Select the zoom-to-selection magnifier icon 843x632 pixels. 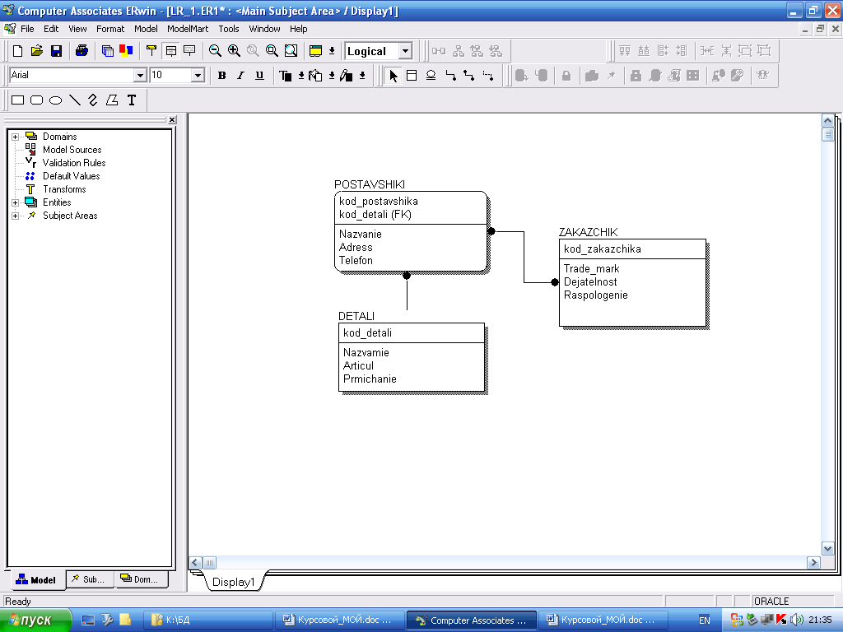pyautogui.click(x=272, y=51)
